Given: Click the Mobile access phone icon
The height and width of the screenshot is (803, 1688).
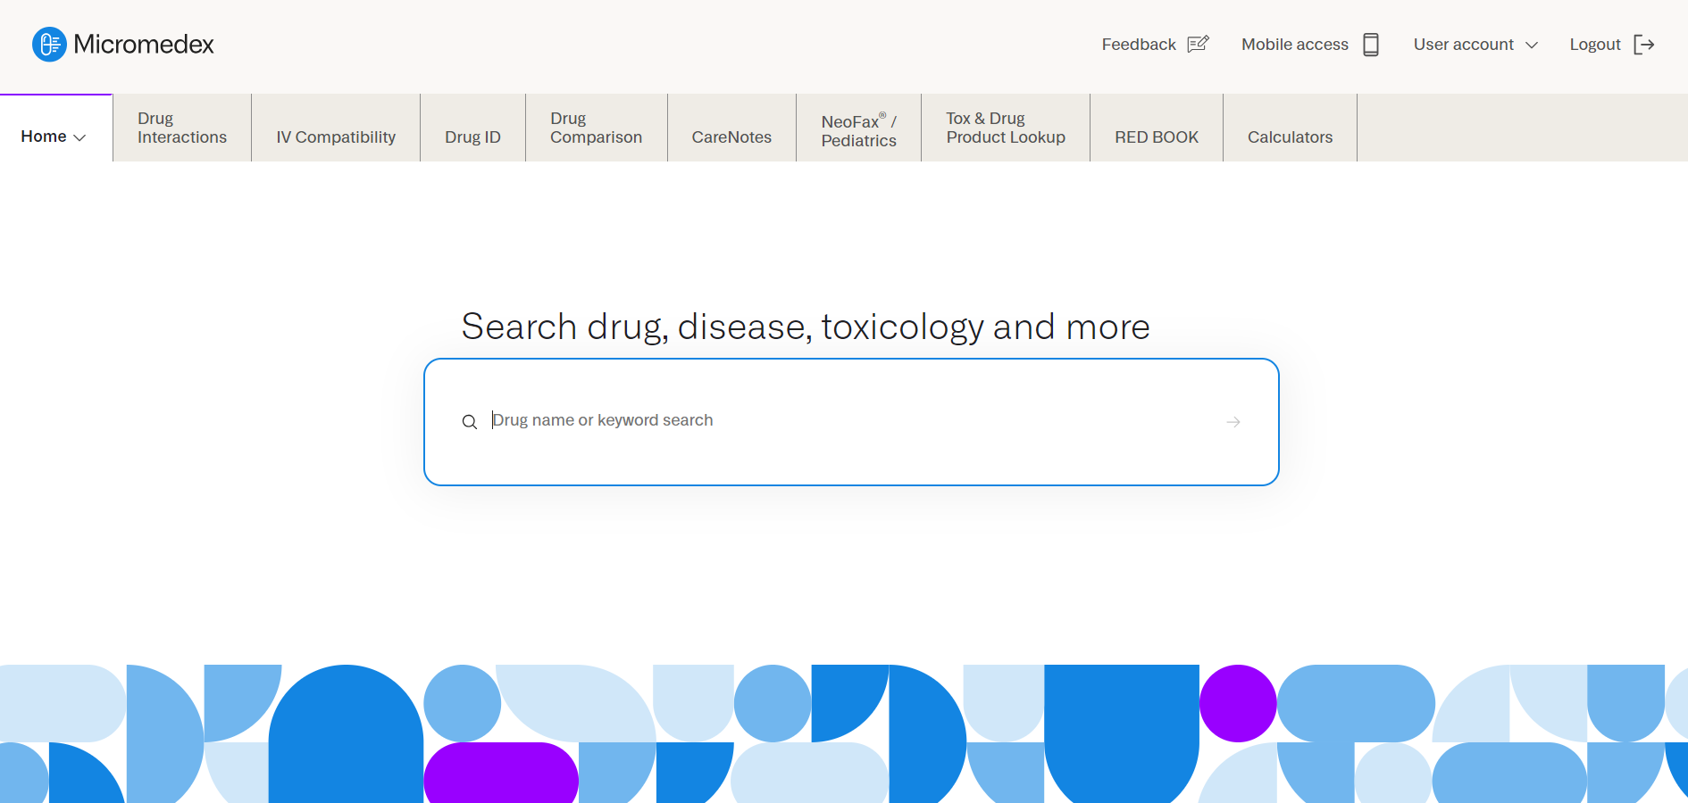Looking at the screenshot, I should coord(1371,45).
